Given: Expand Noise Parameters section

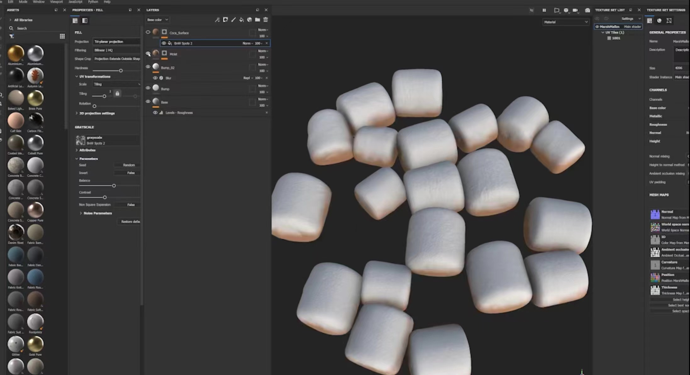Looking at the screenshot, I should 81,213.
